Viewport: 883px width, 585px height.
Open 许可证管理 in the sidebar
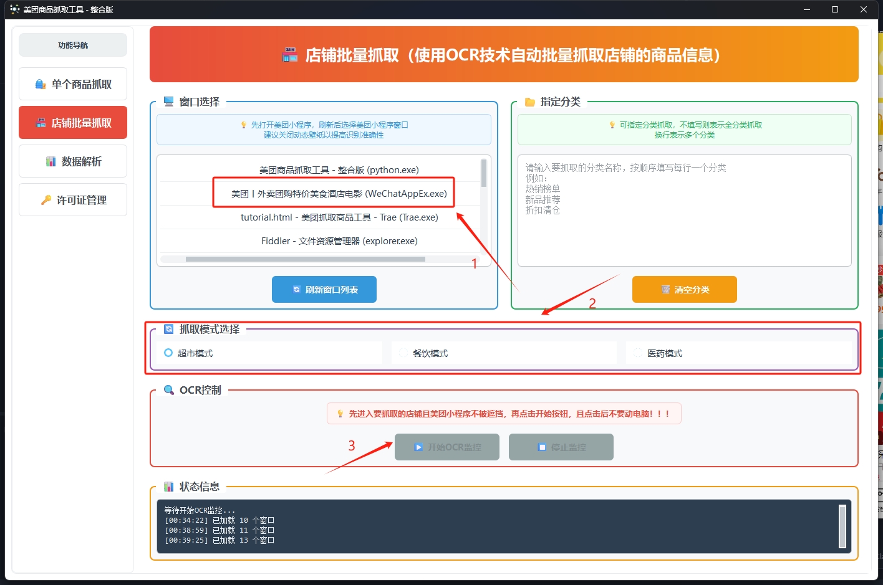point(73,200)
